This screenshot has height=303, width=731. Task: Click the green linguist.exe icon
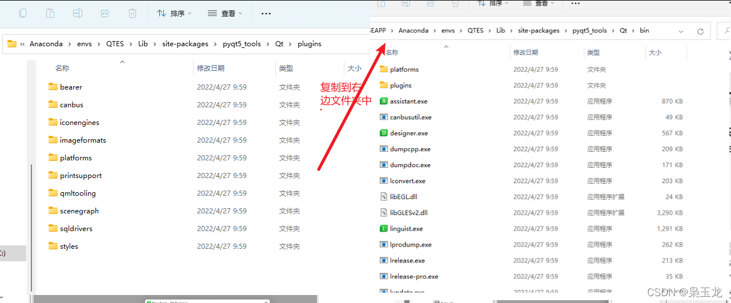point(384,228)
